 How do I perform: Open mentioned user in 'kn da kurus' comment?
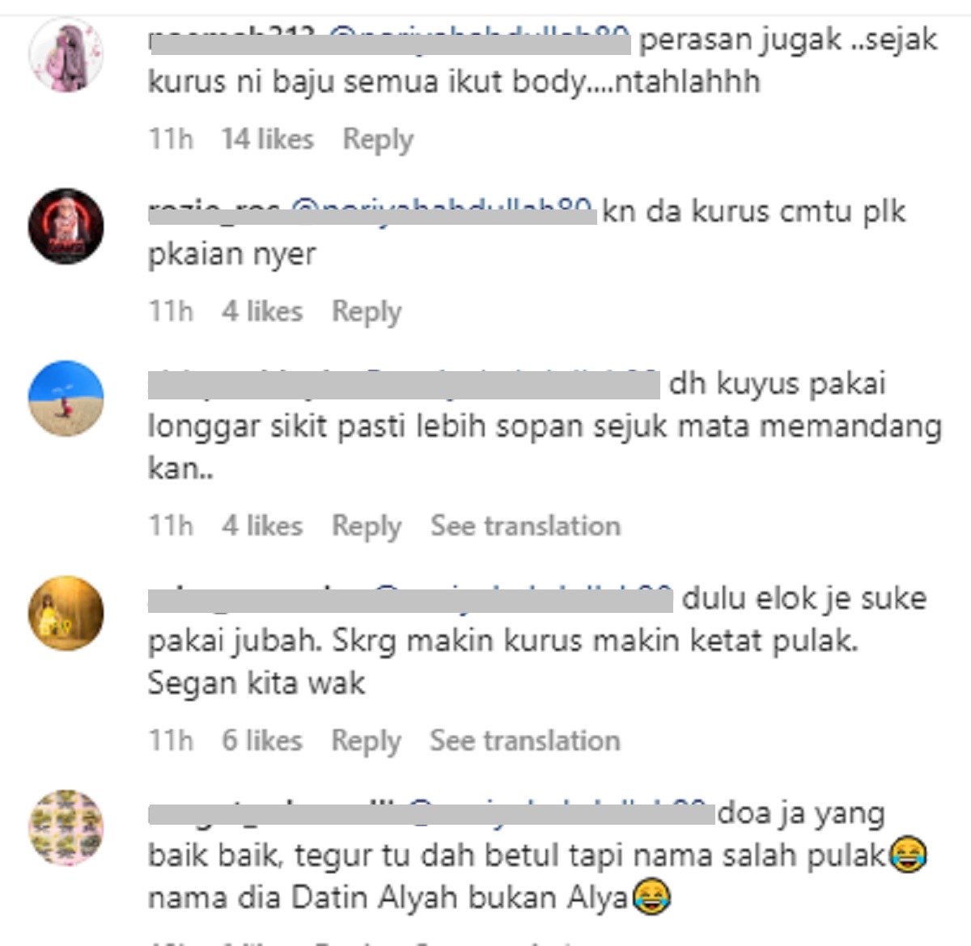tap(442, 211)
